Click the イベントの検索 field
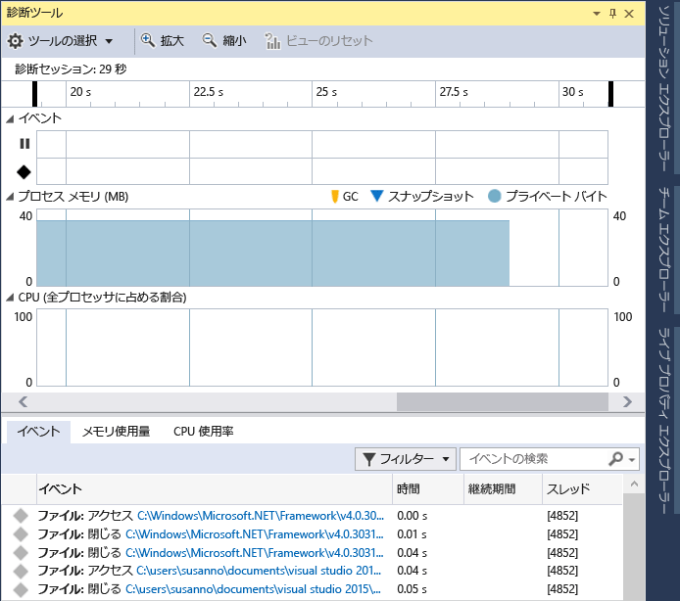This screenshot has width=680, height=601. coord(533,459)
